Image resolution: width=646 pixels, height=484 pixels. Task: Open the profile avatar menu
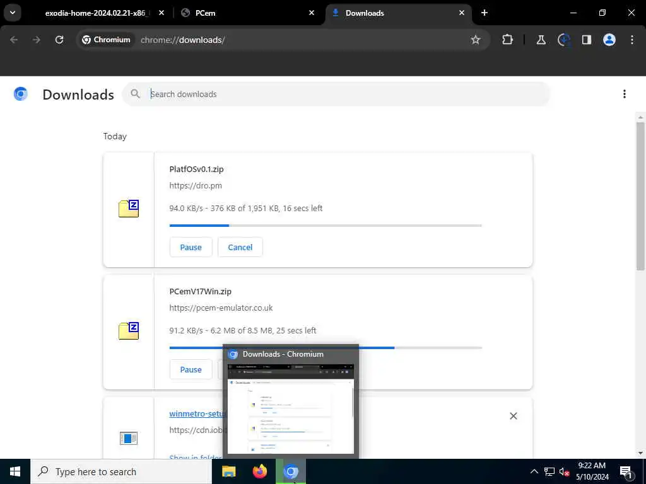click(609, 40)
